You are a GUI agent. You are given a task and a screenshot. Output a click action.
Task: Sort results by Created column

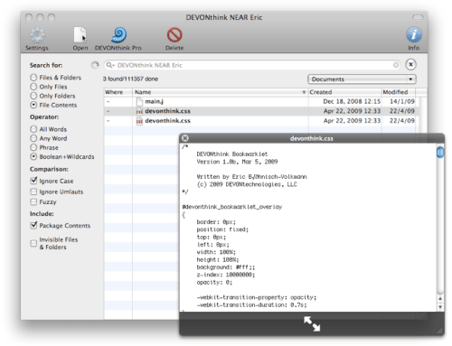click(x=345, y=92)
